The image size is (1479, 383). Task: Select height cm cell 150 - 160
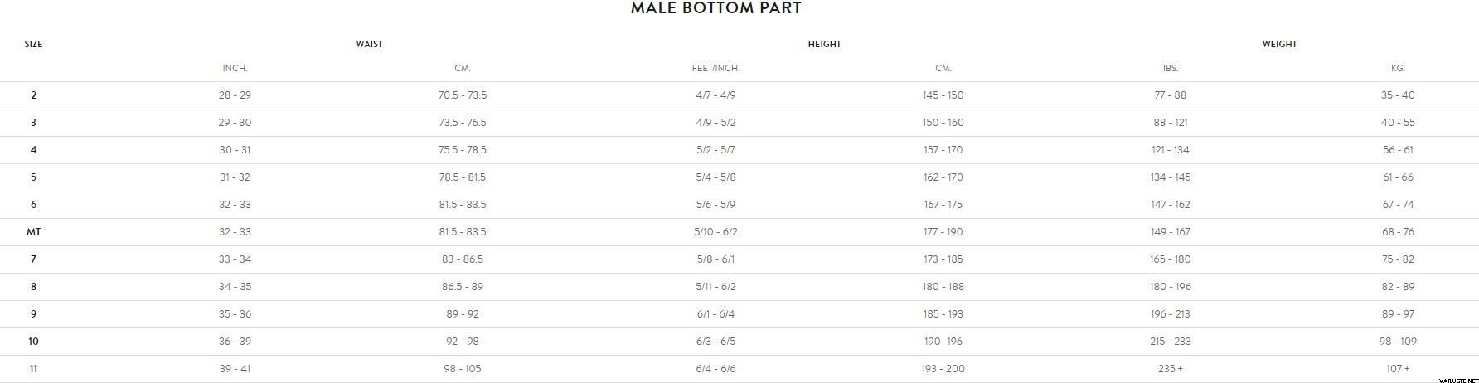(x=943, y=123)
